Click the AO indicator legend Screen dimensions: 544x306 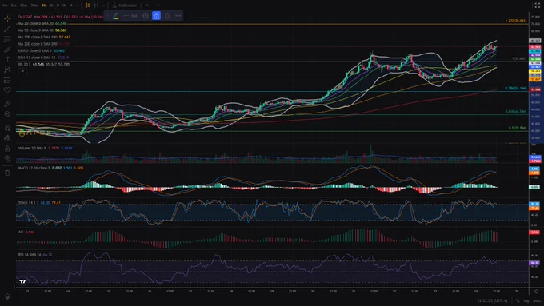26,232
